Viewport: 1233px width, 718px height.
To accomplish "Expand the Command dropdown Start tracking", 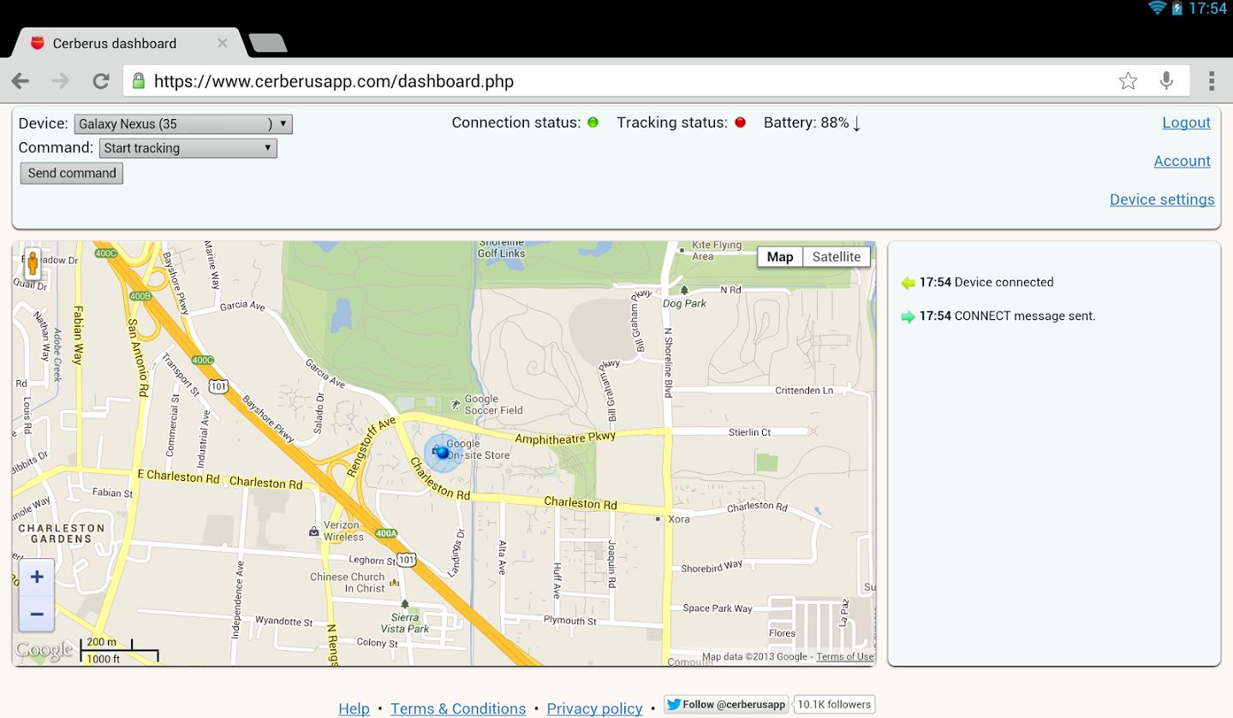I will tap(188, 148).
